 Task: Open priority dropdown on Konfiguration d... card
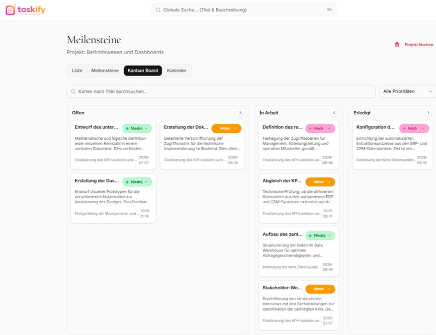tap(414, 128)
